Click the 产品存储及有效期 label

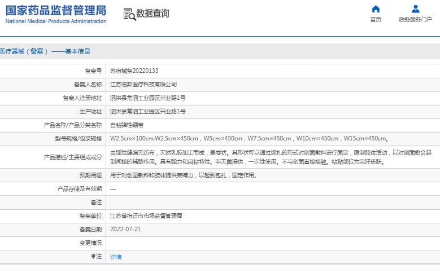pyautogui.click(x=80, y=189)
